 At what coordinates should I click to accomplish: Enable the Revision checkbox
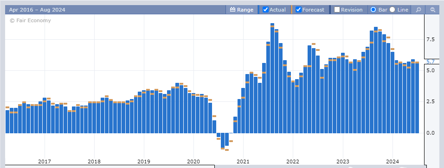[337, 10]
